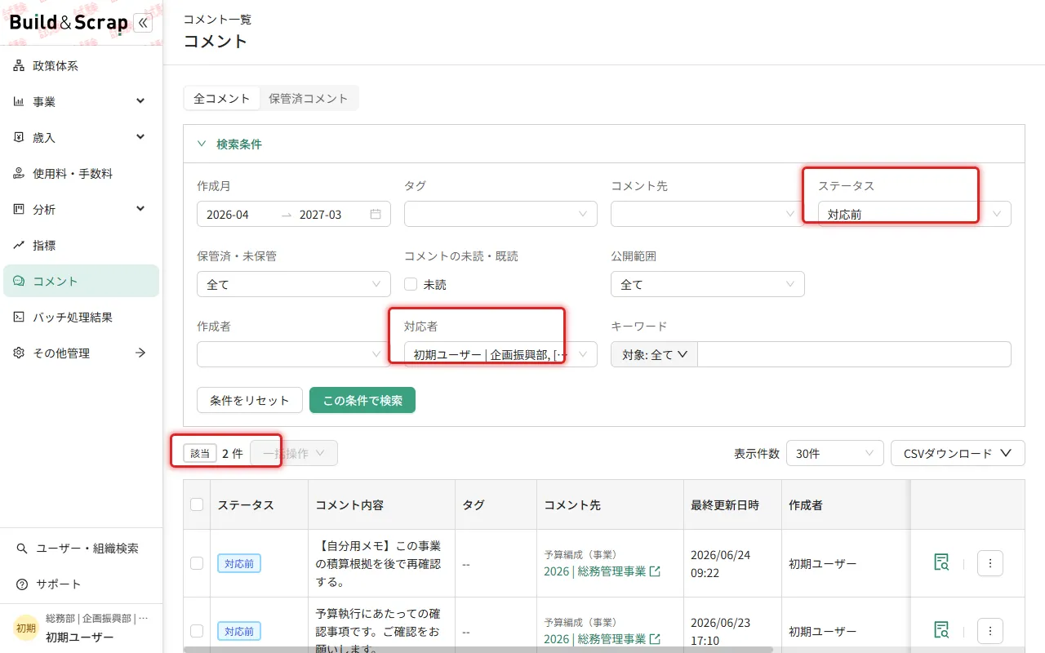
Task: Open detail view icon for the 17:10 row
Action: tap(941, 630)
